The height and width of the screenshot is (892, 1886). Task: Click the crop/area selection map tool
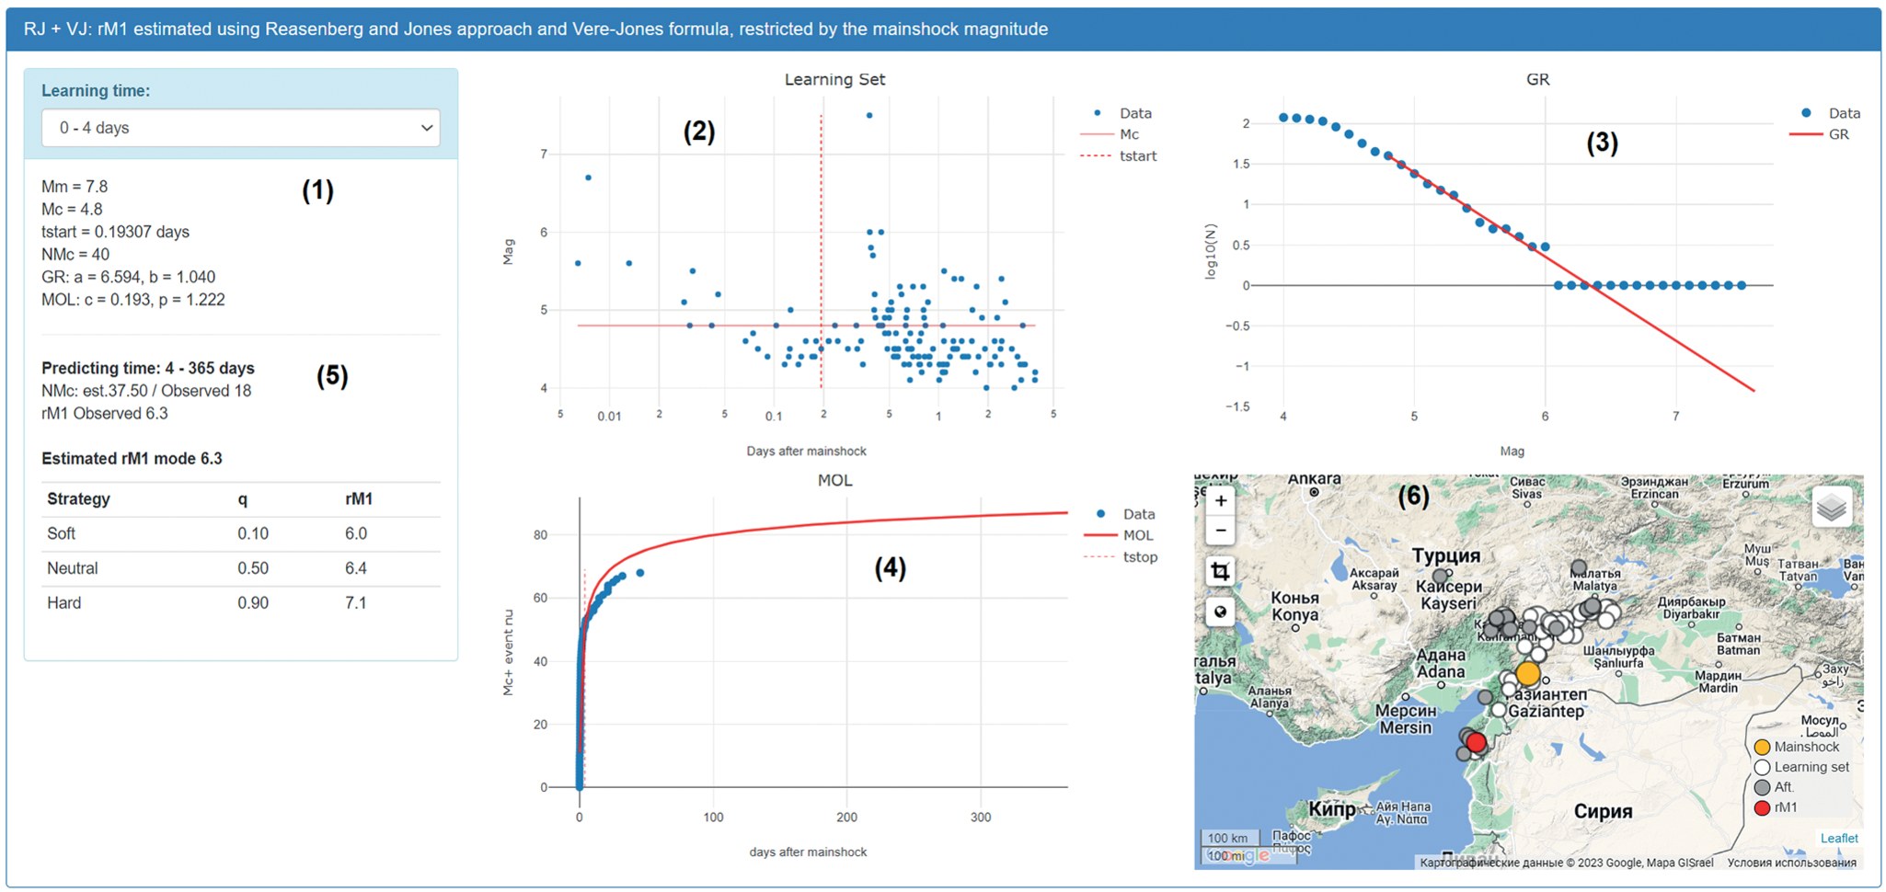tap(1220, 572)
